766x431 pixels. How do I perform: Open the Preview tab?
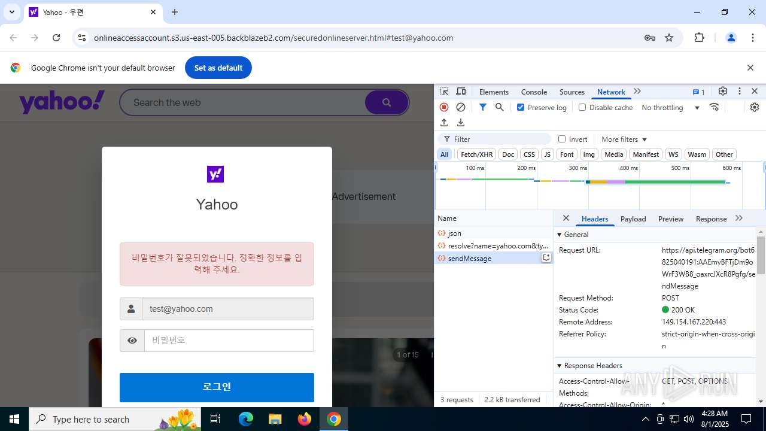(x=670, y=218)
